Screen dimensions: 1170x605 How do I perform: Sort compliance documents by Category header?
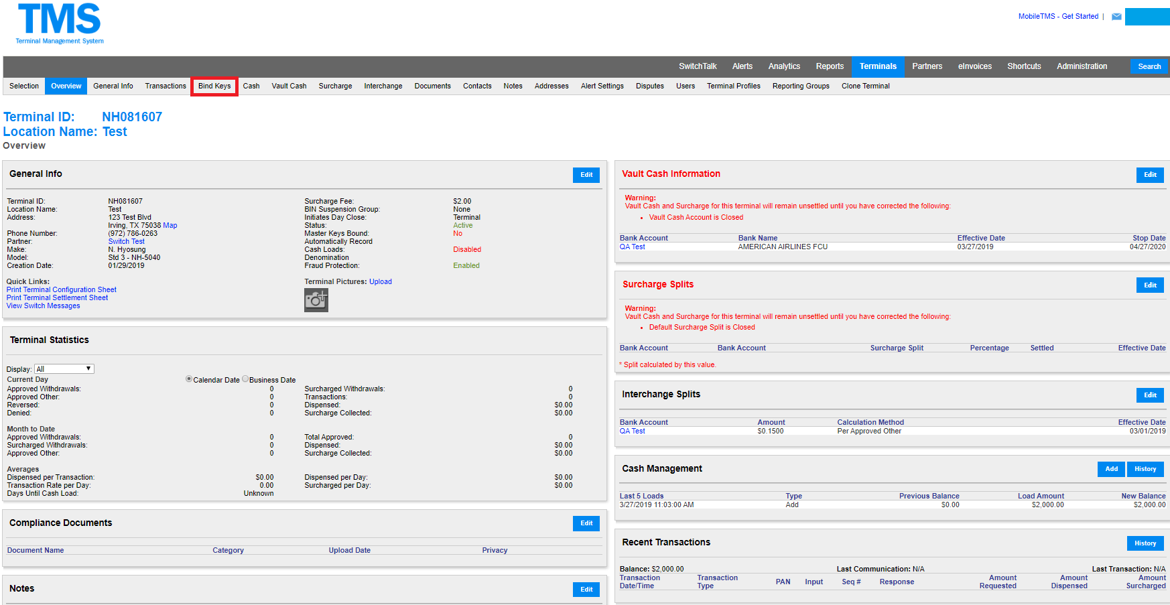pyautogui.click(x=228, y=550)
